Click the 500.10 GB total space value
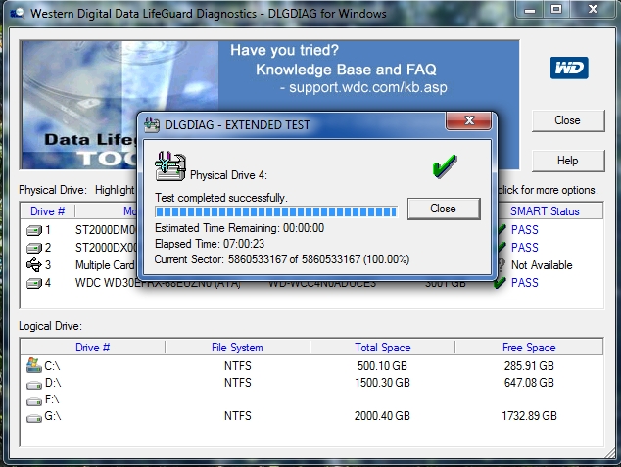The height and width of the screenshot is (467, 621). pyautogui.click(x=382, y=366)
